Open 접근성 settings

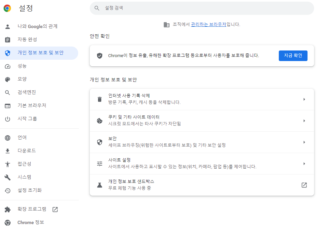(x=39, y=164)
